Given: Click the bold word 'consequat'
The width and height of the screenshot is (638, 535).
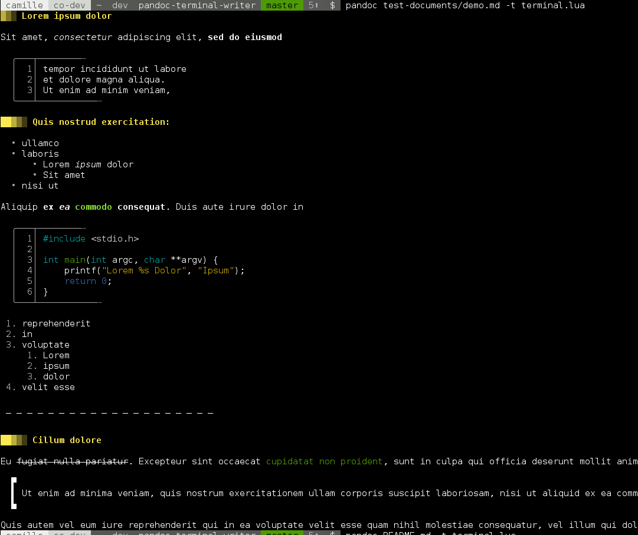Looking at the screenshot, I should [x=141, y=207].
